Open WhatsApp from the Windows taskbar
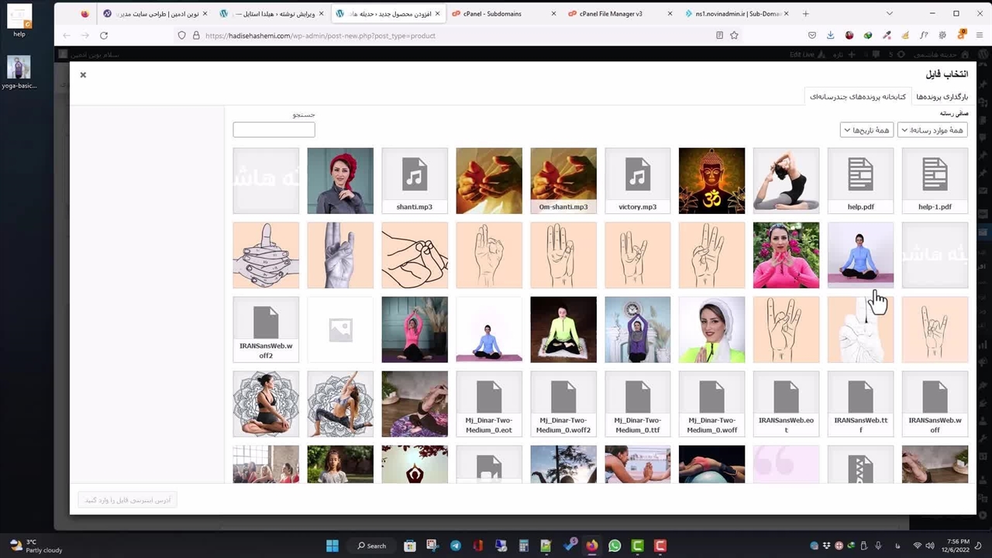 615,546
